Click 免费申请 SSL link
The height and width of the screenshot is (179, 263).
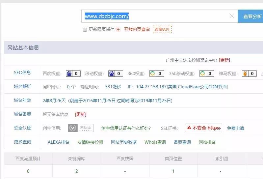(235, 129)
